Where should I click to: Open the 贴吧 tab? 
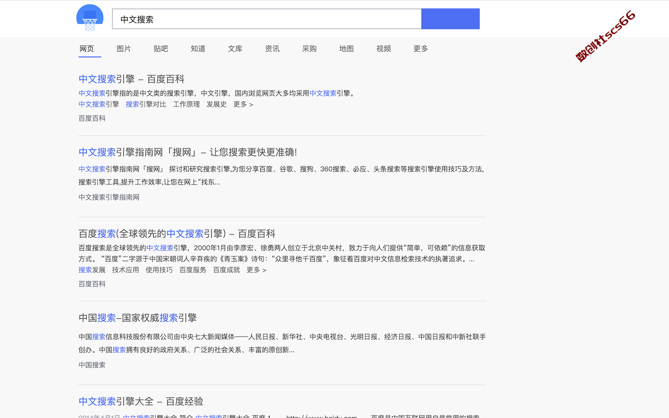coord(161,49)
